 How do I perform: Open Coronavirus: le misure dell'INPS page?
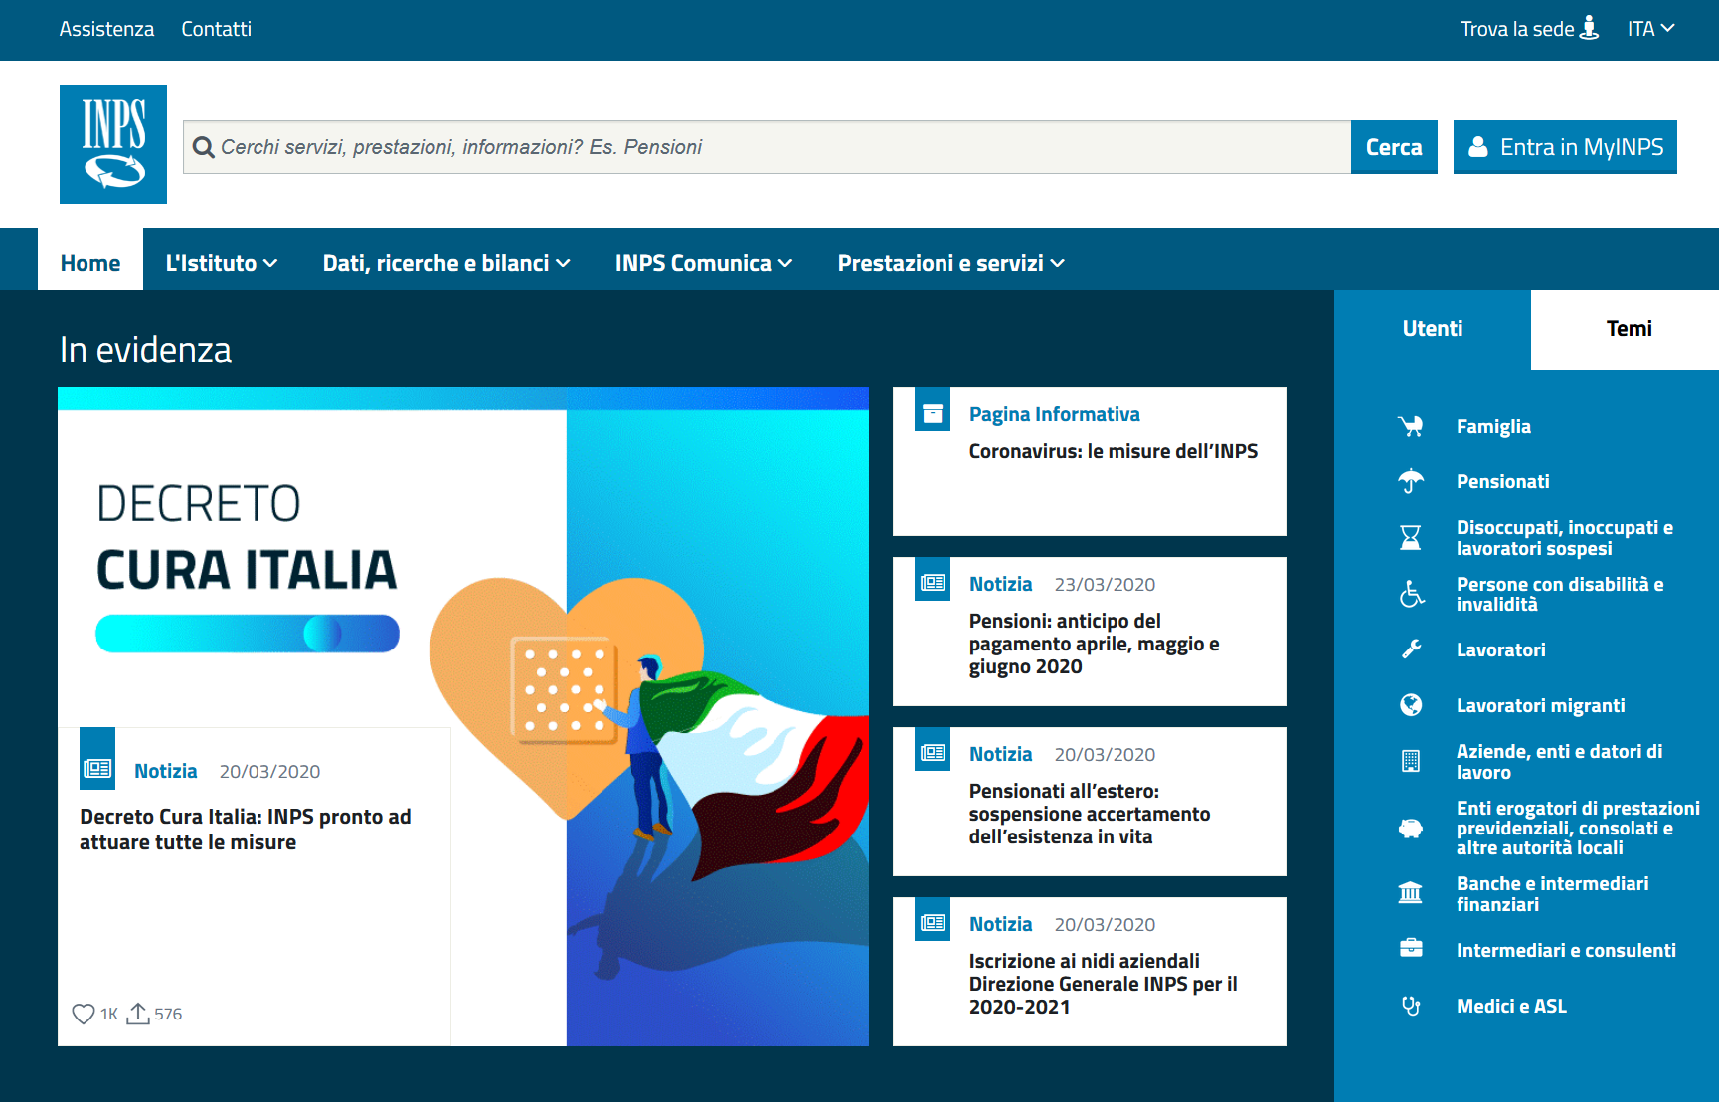pyautogui.click(x=1114, y=451)
